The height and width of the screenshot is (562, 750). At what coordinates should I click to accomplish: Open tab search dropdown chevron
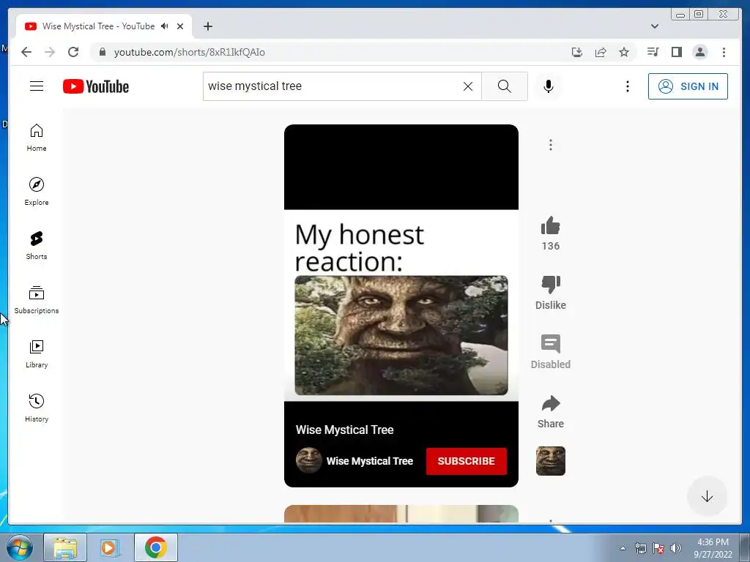655,26
